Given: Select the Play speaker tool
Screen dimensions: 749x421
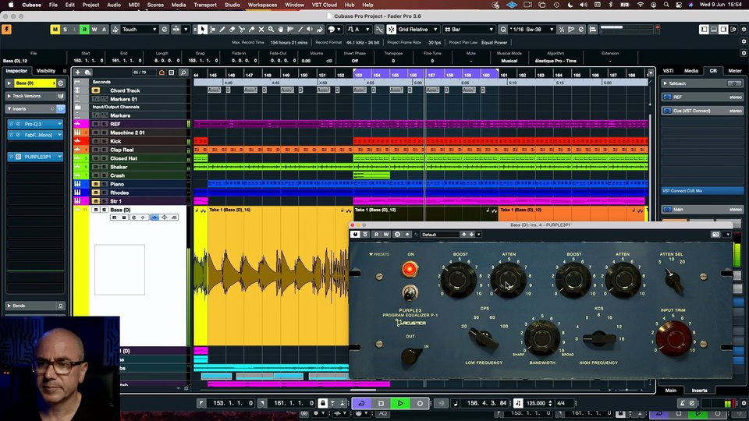Looking at the screenshot, I should pyautogui.click(x=310, y=30).
